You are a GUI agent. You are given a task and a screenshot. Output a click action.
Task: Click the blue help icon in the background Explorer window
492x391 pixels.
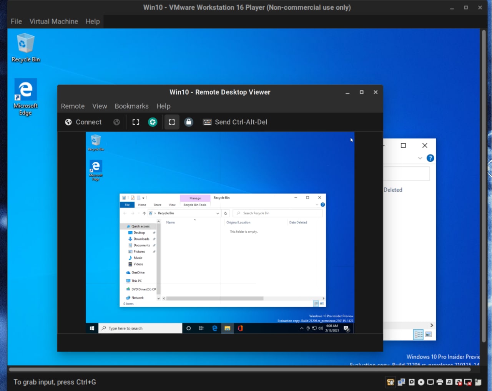pos(430,158)
